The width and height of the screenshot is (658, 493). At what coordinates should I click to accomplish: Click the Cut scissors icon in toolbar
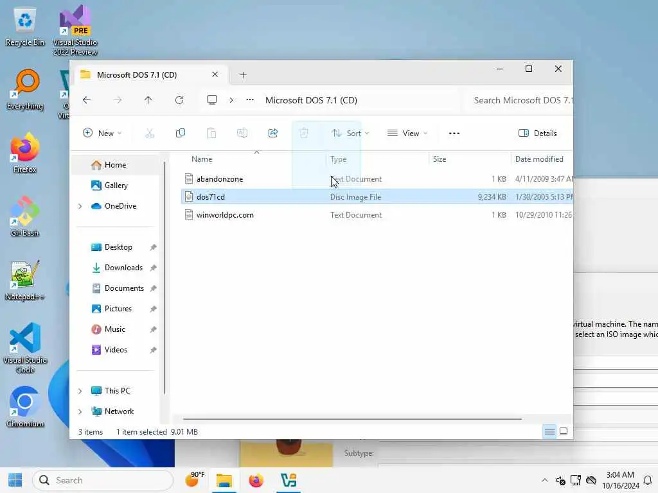point(149,134)
